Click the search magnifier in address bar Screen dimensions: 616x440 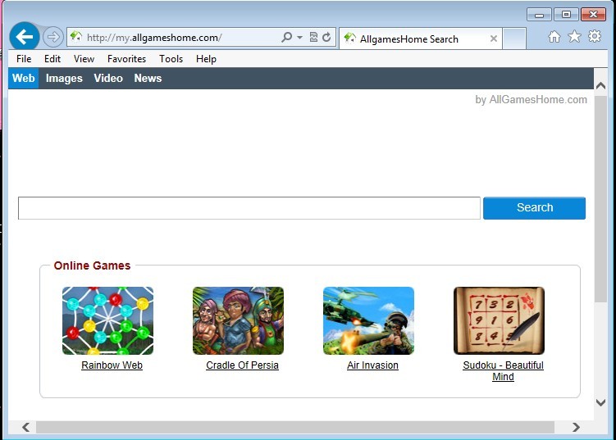pos(287,38)
